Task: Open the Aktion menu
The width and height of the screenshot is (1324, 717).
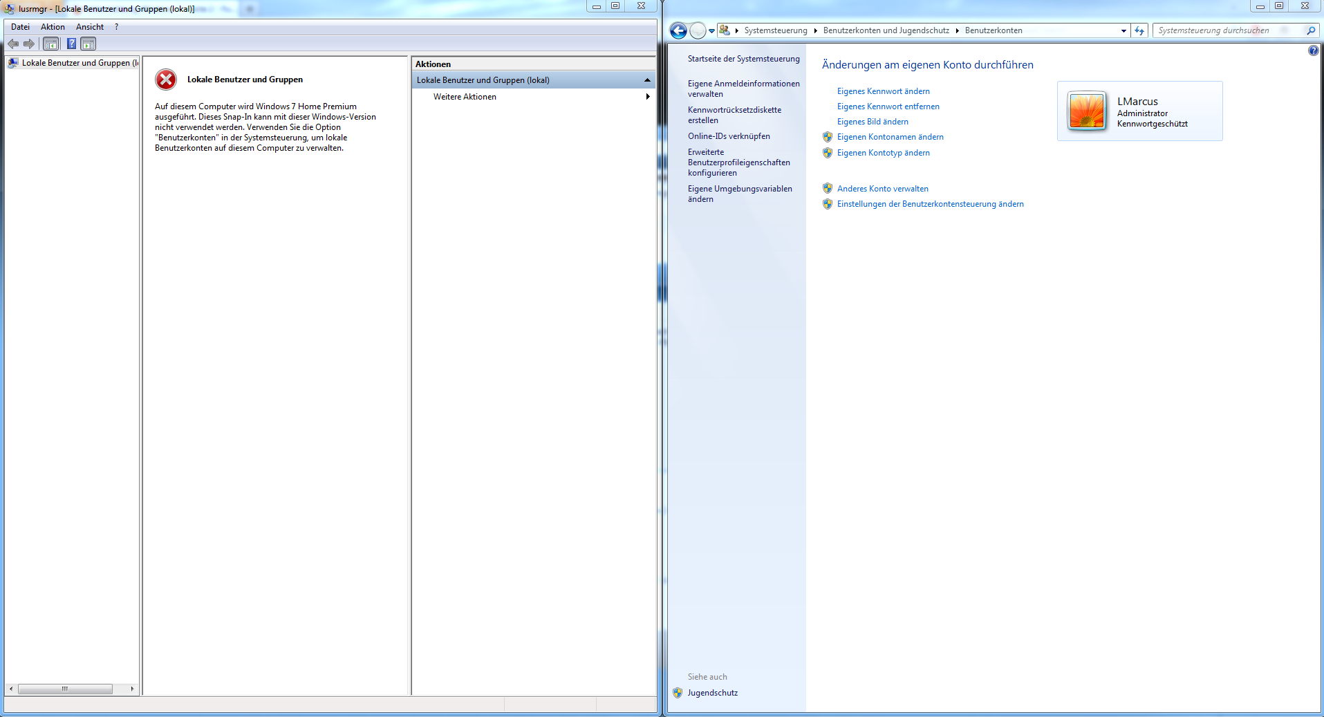Action: (x=53, y=27)
